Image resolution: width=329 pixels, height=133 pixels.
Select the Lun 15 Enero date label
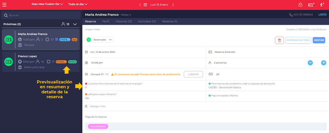(159, 5)
